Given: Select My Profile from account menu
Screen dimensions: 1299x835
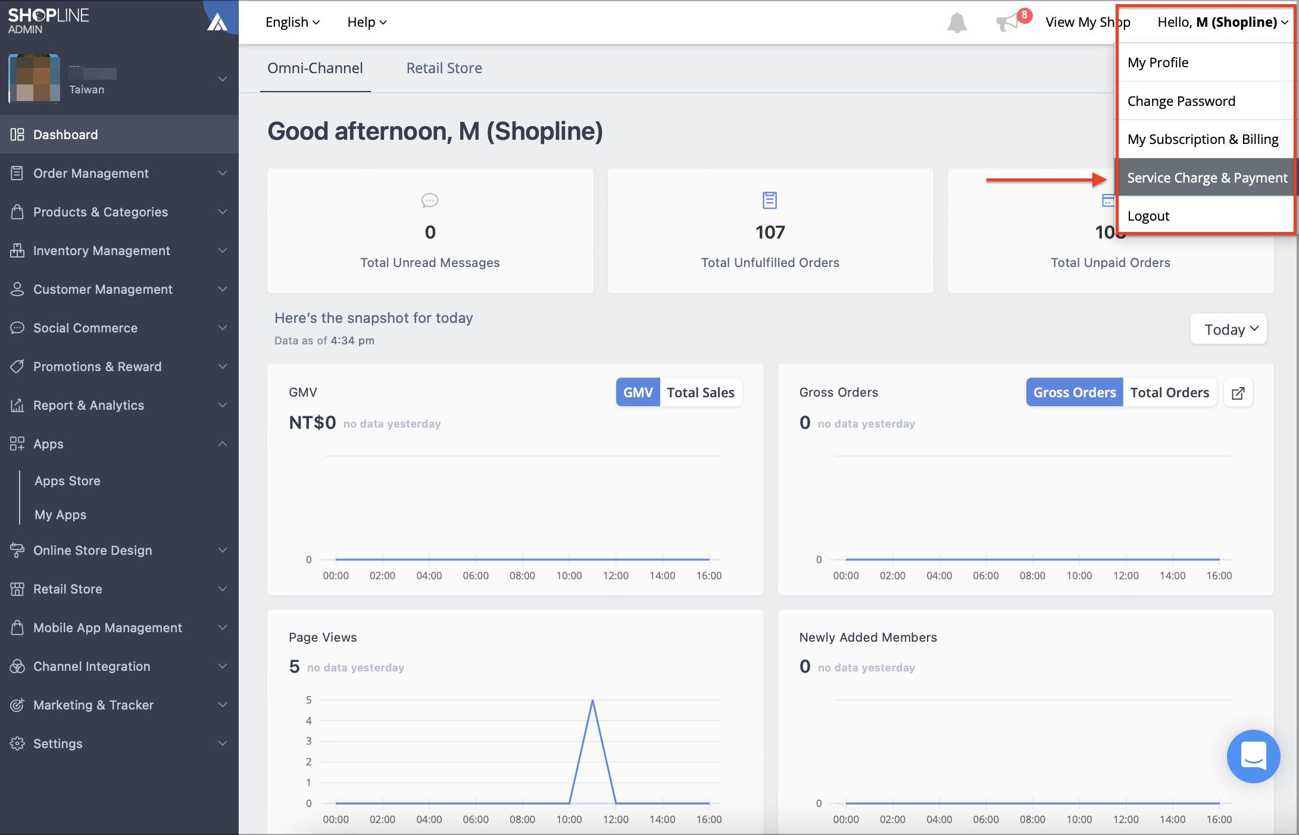Looking at the screenshot, I should 1206,62.
